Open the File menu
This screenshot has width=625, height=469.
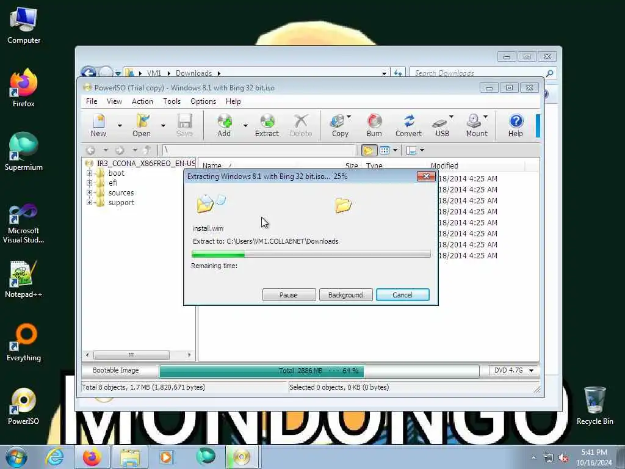92,101
